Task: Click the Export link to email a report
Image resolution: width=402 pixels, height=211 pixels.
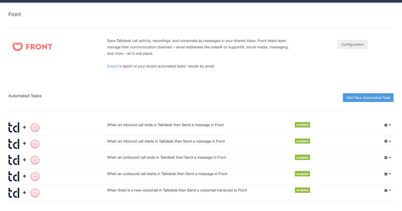Action: coord(113,66)
